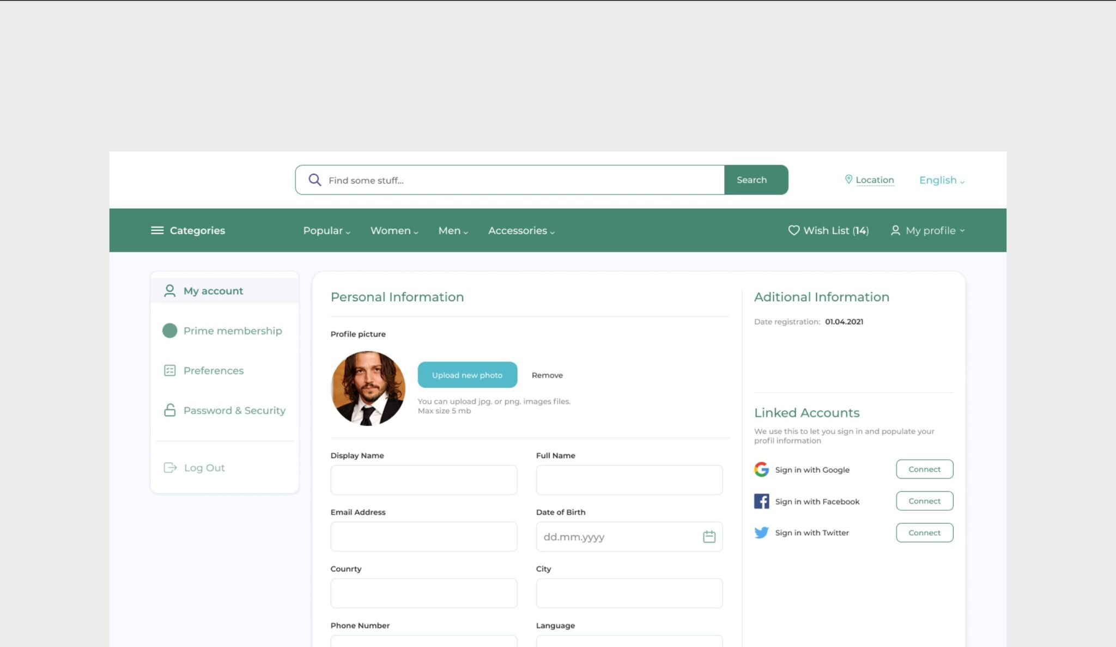Click the Full Name input field

click(629, 480)
